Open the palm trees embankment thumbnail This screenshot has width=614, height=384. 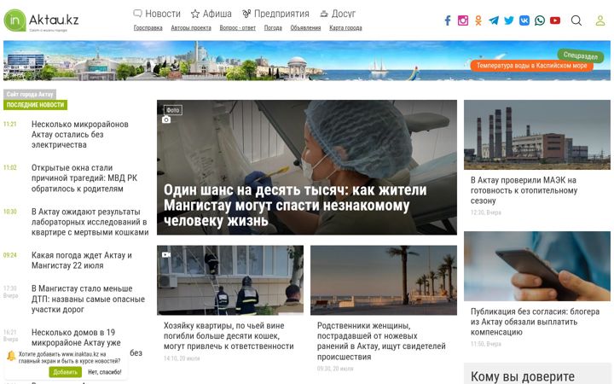384,280
